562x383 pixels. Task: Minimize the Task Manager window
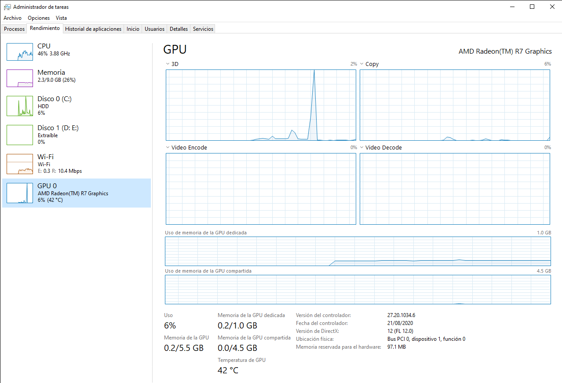click(512, 7)
